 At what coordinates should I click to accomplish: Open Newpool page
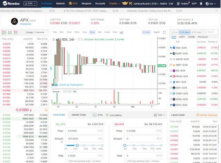(x=86, y=3)
